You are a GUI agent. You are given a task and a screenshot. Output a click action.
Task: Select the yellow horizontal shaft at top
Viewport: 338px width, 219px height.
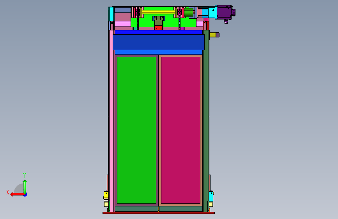tap(158, 12)
